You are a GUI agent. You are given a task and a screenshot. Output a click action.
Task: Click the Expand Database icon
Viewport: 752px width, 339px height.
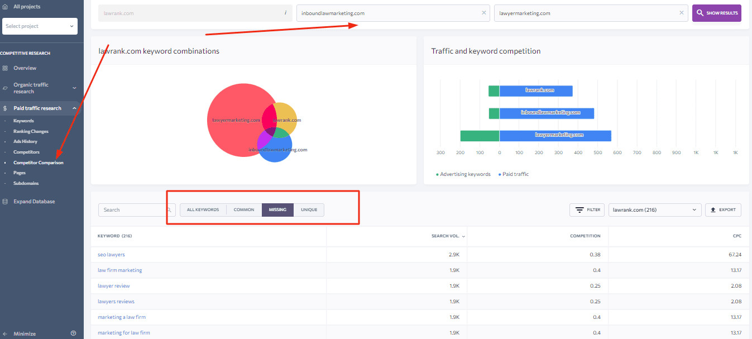(x=5, y=202)
